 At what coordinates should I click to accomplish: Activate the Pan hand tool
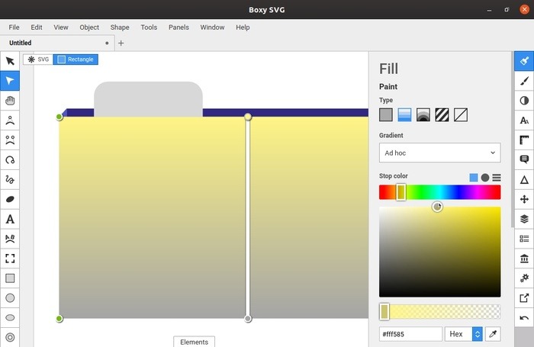pyautogui.click(x=10, y=101)
